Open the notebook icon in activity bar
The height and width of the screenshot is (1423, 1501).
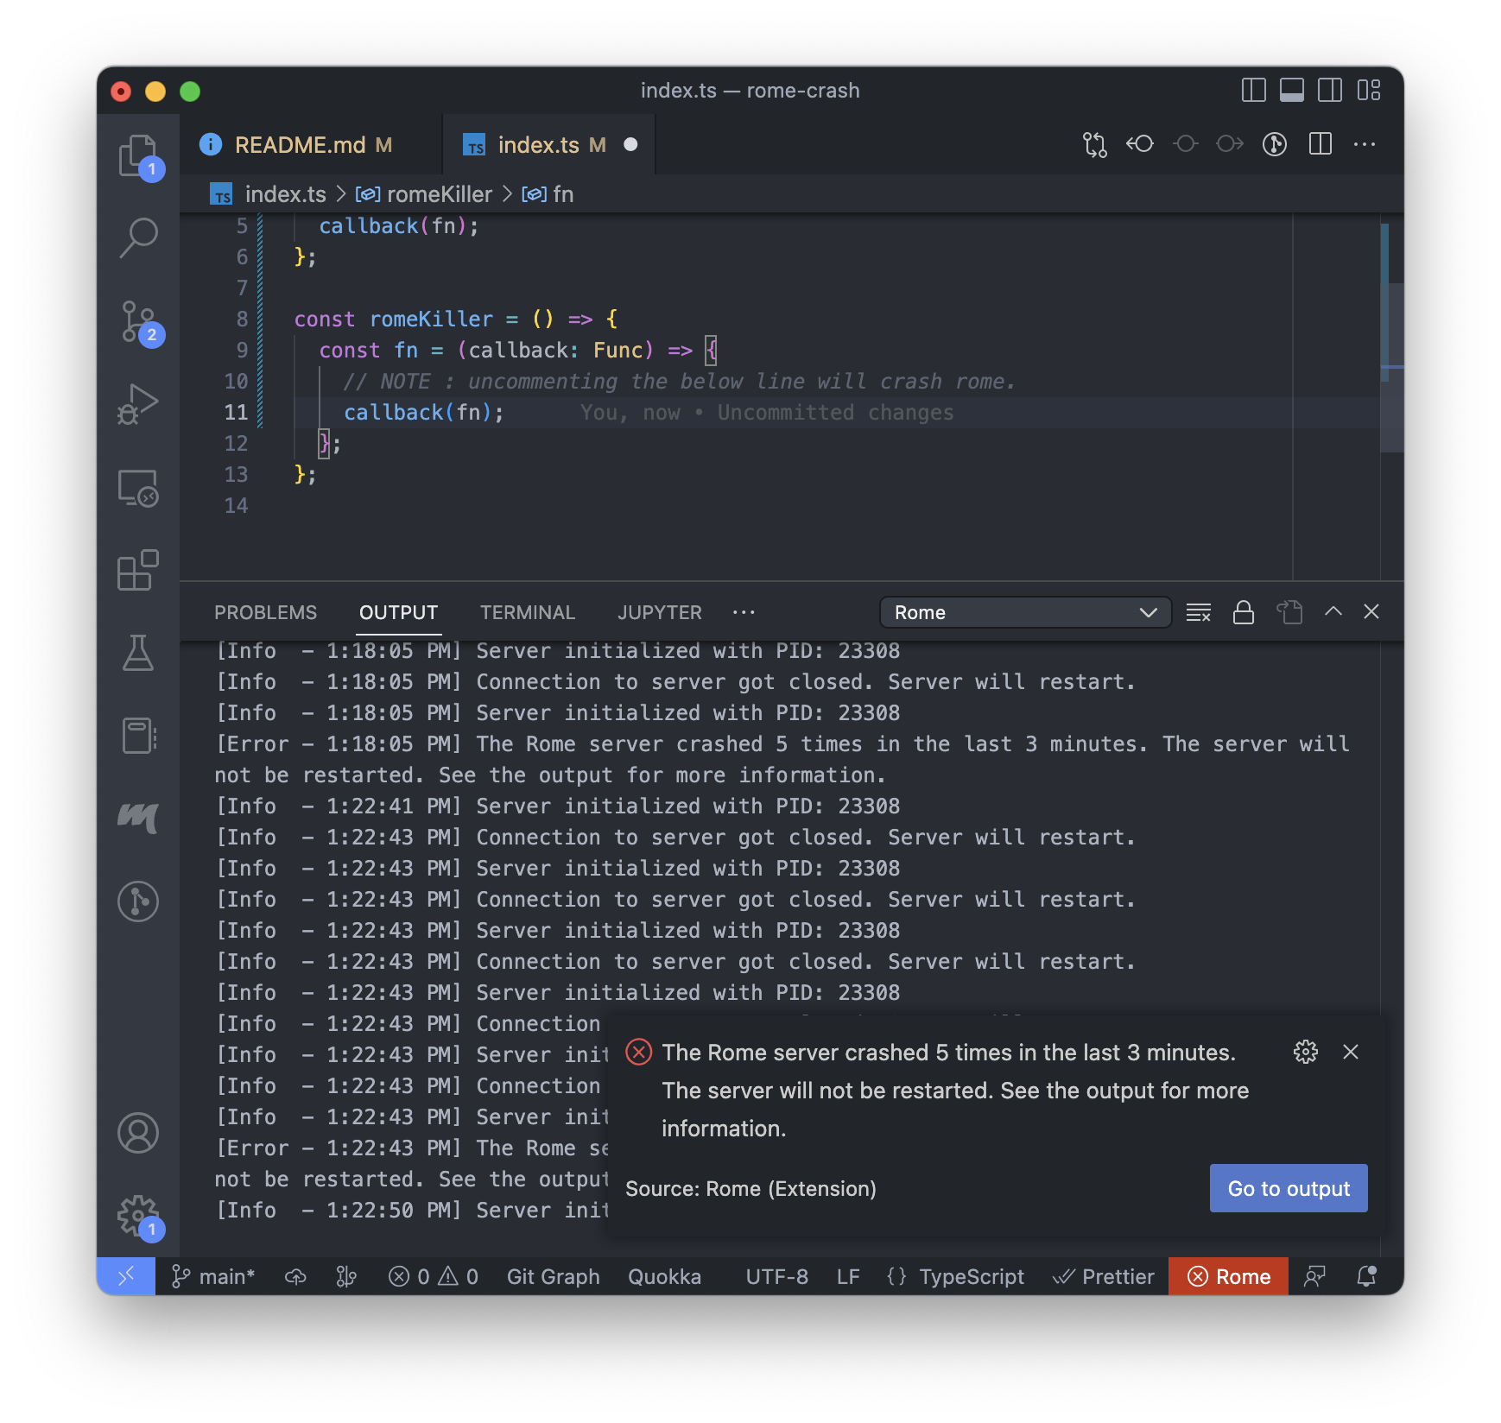pyautogui.click(x=138, y=736)
